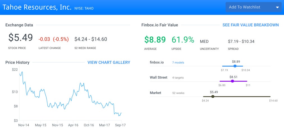Click the Tahoe Resources, Inc. title
The image size is (284, 134).
pos(37,7)
